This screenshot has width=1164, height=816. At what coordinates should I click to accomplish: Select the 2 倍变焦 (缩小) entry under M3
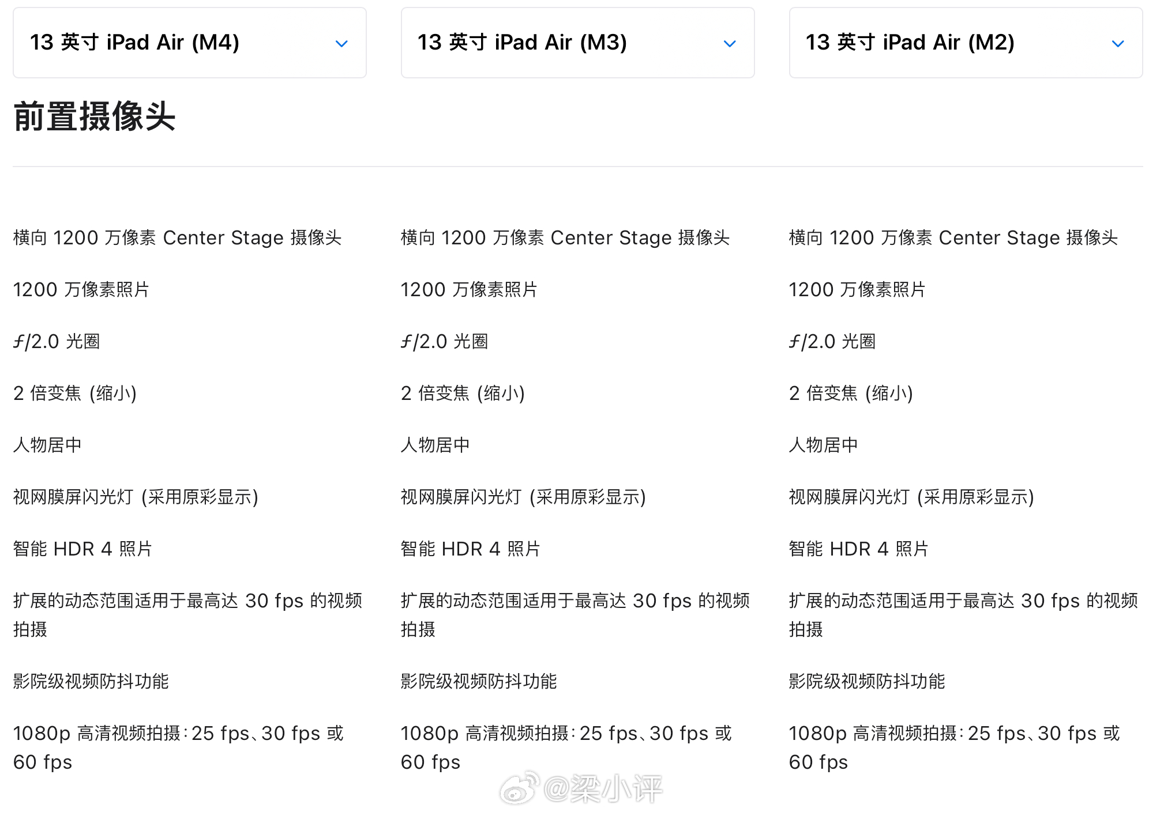tap(463, 393)
